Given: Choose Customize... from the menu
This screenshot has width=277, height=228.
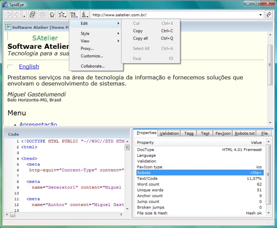Looking at the screenshot, I should click(96, 56).
